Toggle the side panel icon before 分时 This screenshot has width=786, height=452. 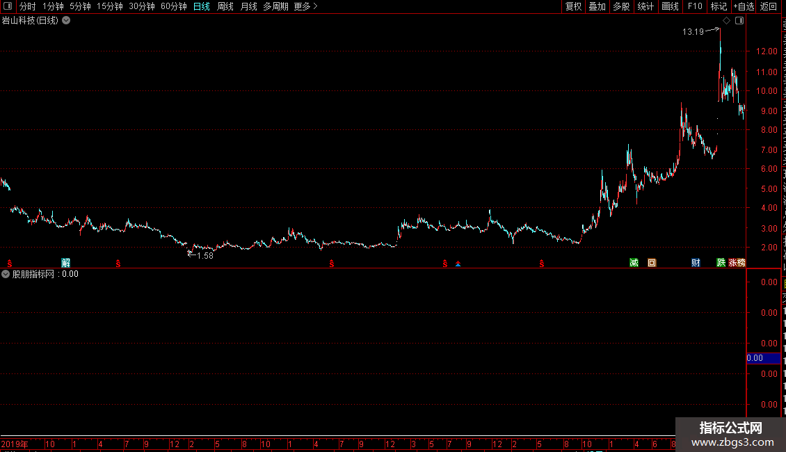coord(8,6)
